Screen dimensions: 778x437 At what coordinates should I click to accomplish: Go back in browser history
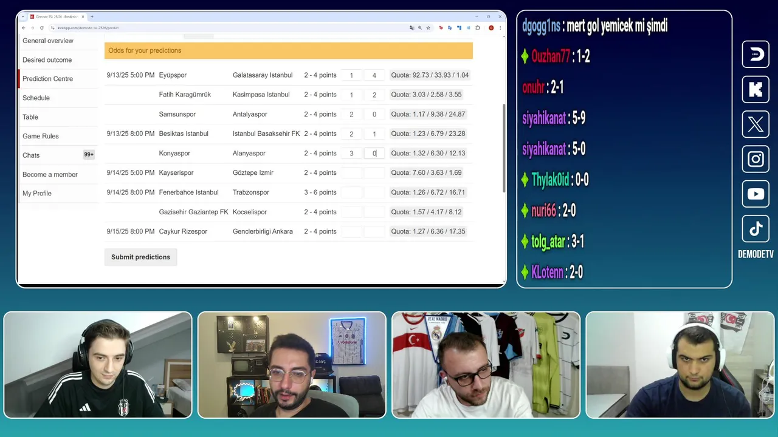24,28
